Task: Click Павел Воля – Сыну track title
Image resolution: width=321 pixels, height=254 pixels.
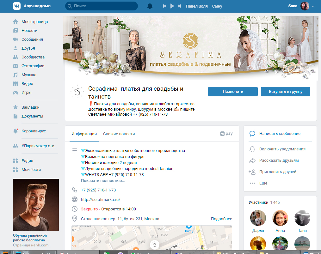Action: 204,6
